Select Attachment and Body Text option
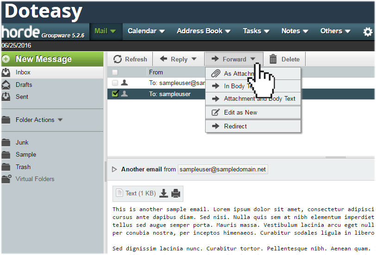Viewport: 376px width, 255px height. coord(253,98)
